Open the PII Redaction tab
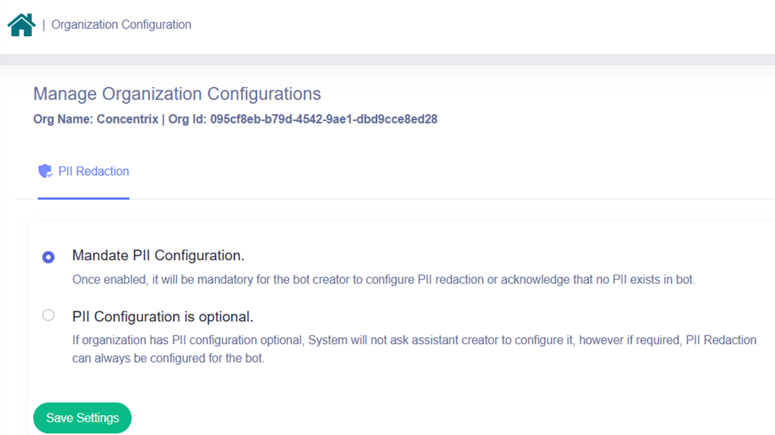 [x=93, y=171]
